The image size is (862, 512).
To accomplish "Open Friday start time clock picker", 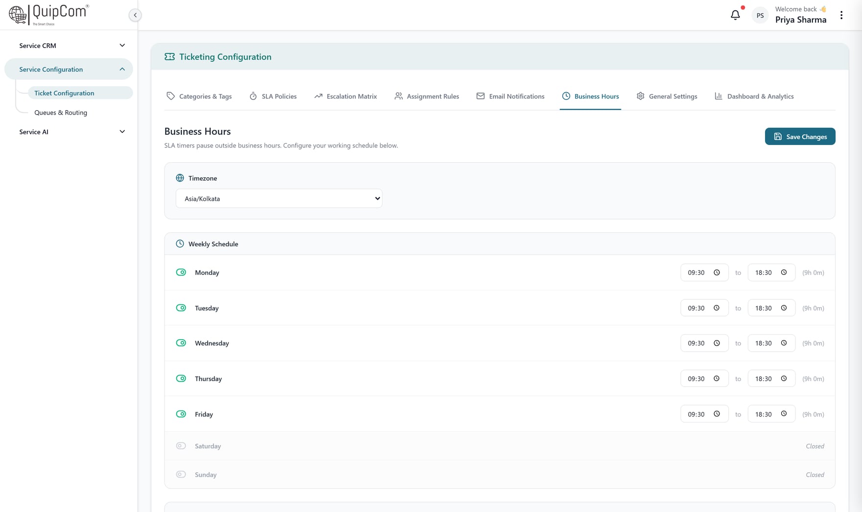I will click(x=717, y=414).
